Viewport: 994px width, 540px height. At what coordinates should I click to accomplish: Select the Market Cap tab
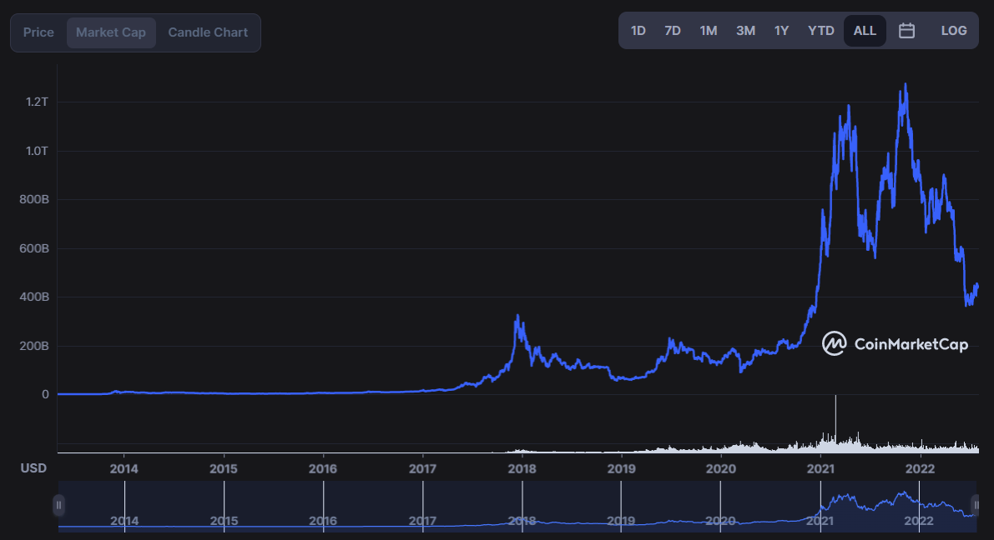click(x=111, y=32)
